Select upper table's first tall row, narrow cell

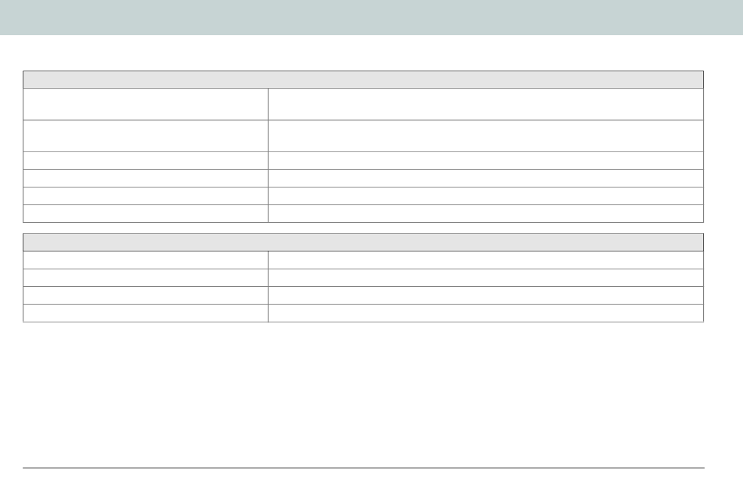click(145, 104)
